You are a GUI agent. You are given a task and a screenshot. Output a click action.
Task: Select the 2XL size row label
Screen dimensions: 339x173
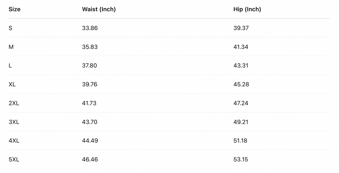coord(14,103)
